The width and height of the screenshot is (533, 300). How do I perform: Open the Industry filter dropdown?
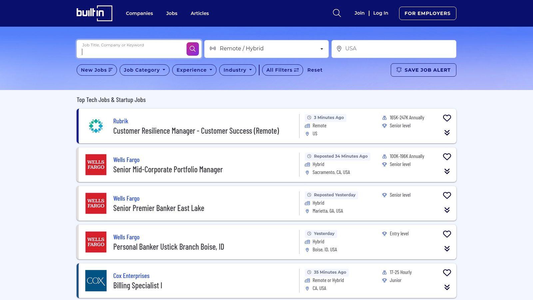pyautogui.click(x=238, y=70)
